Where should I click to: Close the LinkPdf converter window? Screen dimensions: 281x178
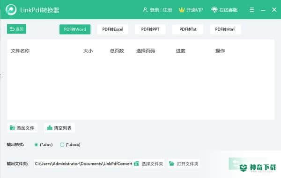coord(274,10)
